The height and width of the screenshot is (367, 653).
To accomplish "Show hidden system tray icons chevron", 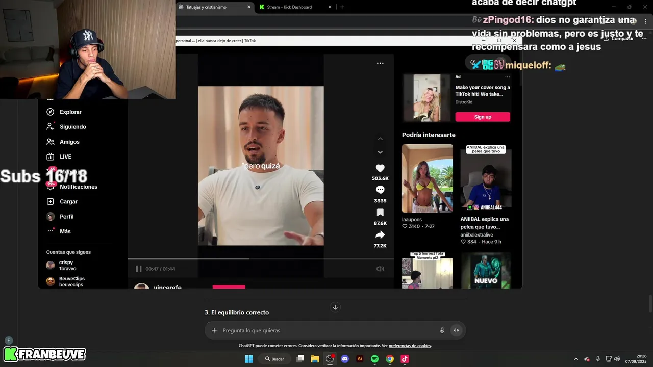I will click(576, 359).
